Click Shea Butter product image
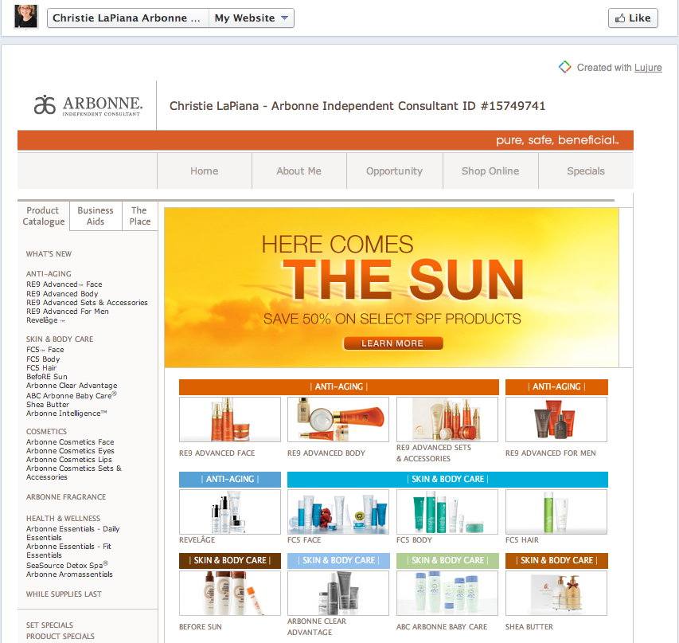The width and height of the screenshot is (679, 643). click(x=556, y=593)
